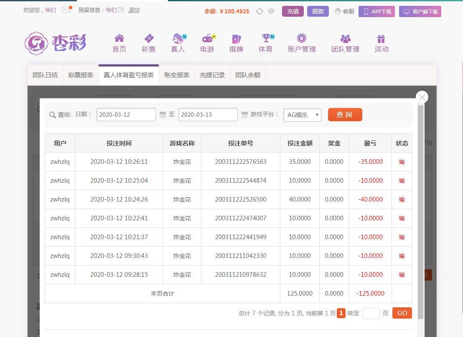Switch to the 账变报表 tab

click(x=177, y=75)
